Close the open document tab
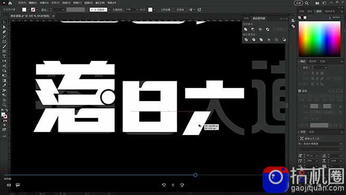 pyautogui.click(x=53, y=16)
